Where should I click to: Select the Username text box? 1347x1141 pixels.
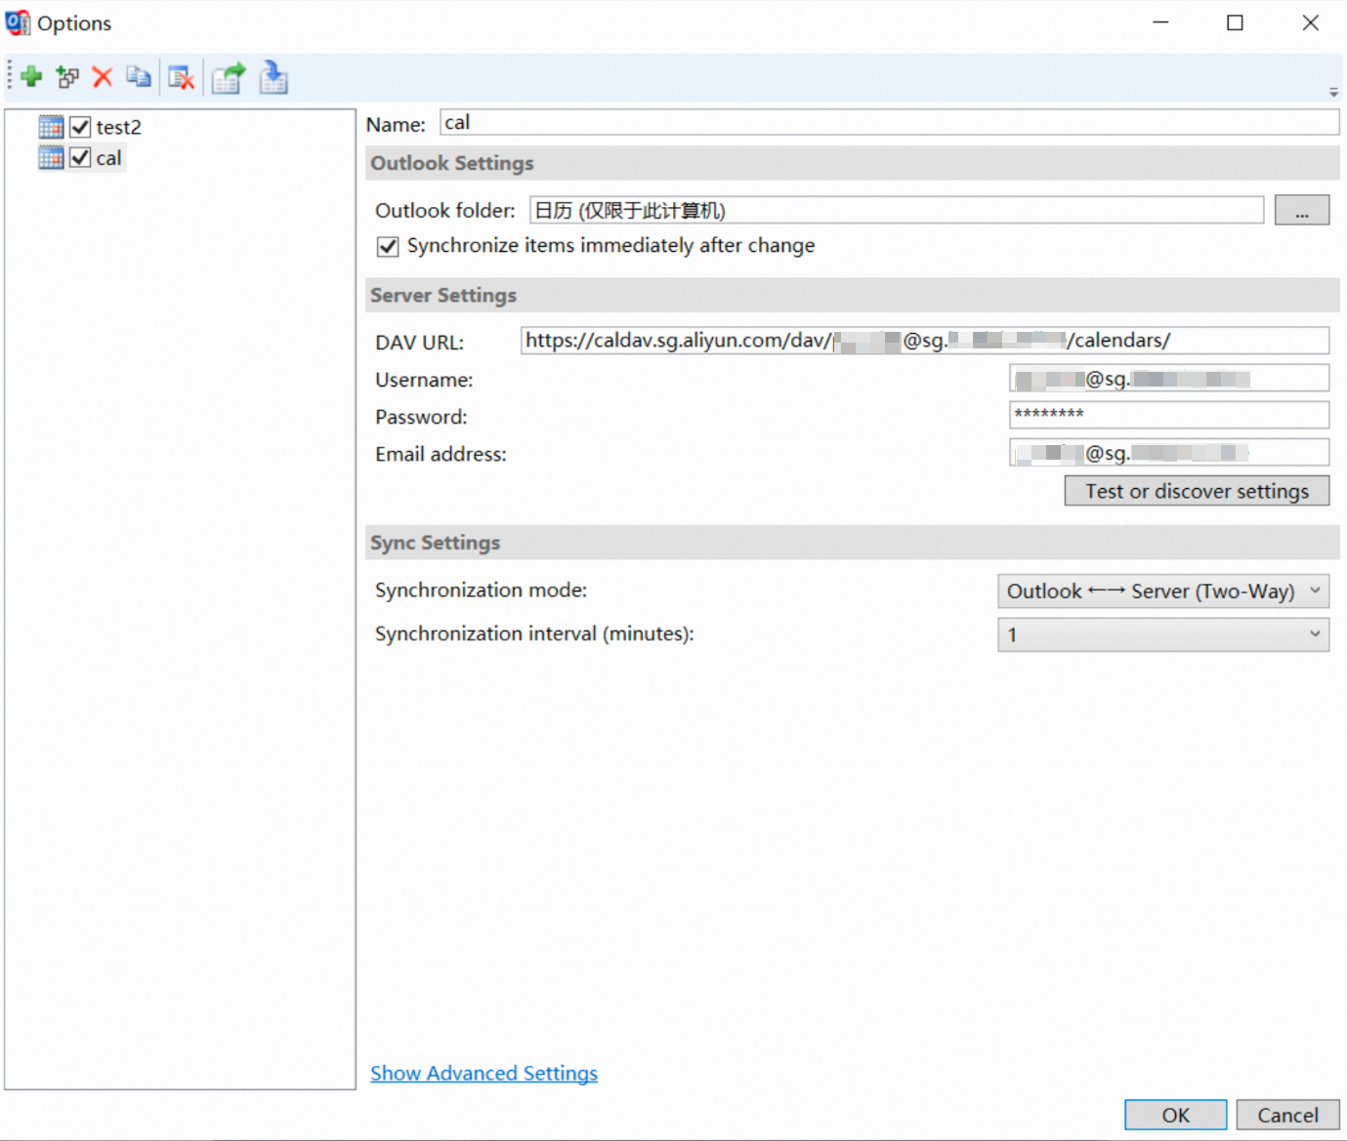[x=1169, y=379]
